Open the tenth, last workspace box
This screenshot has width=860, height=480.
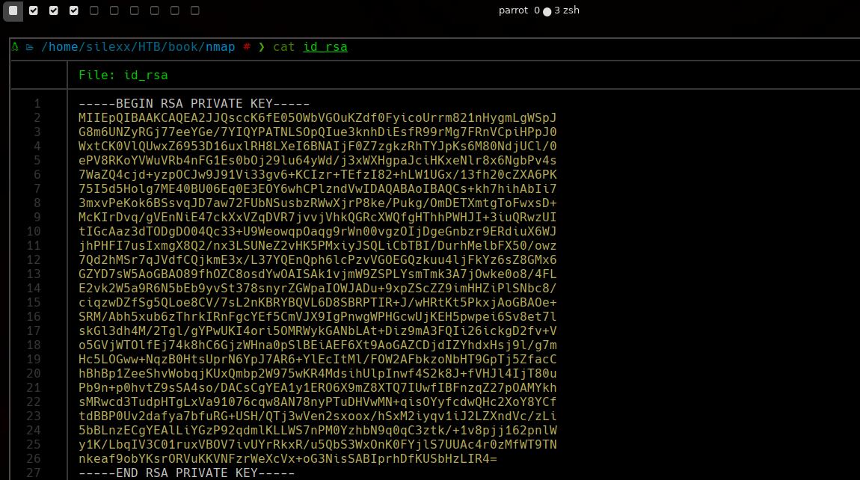click(194, 11)
